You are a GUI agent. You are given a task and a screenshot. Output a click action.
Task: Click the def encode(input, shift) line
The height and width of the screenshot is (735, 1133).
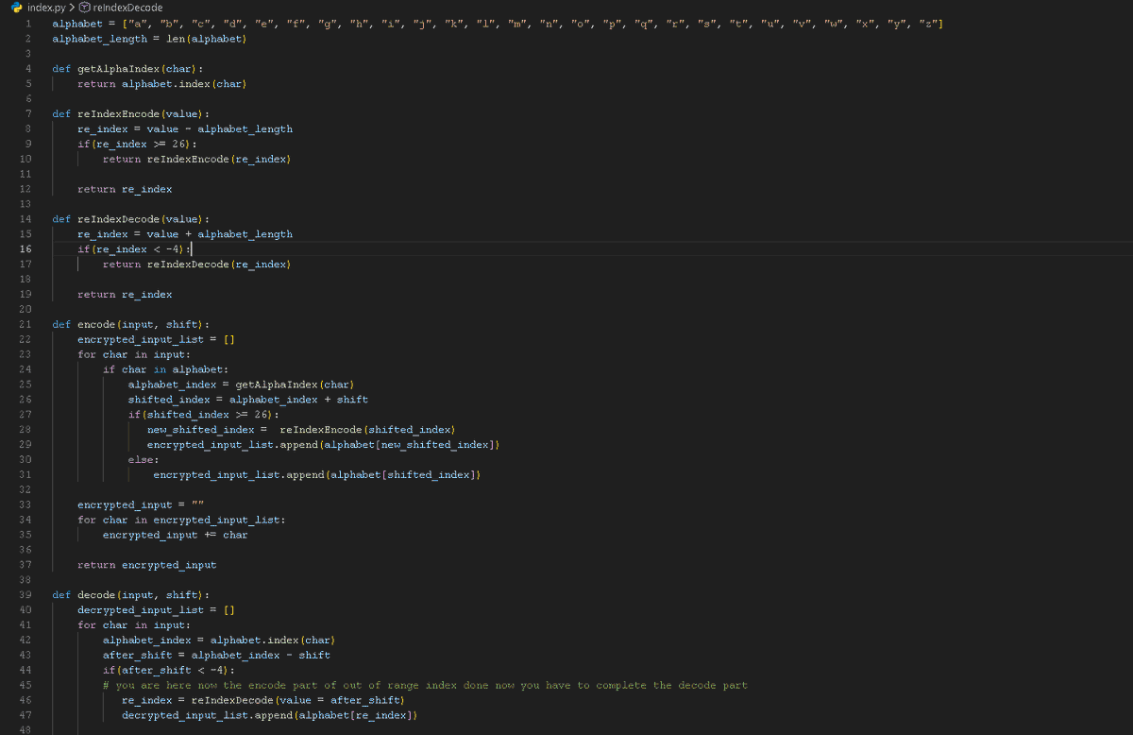coord(130,324)
